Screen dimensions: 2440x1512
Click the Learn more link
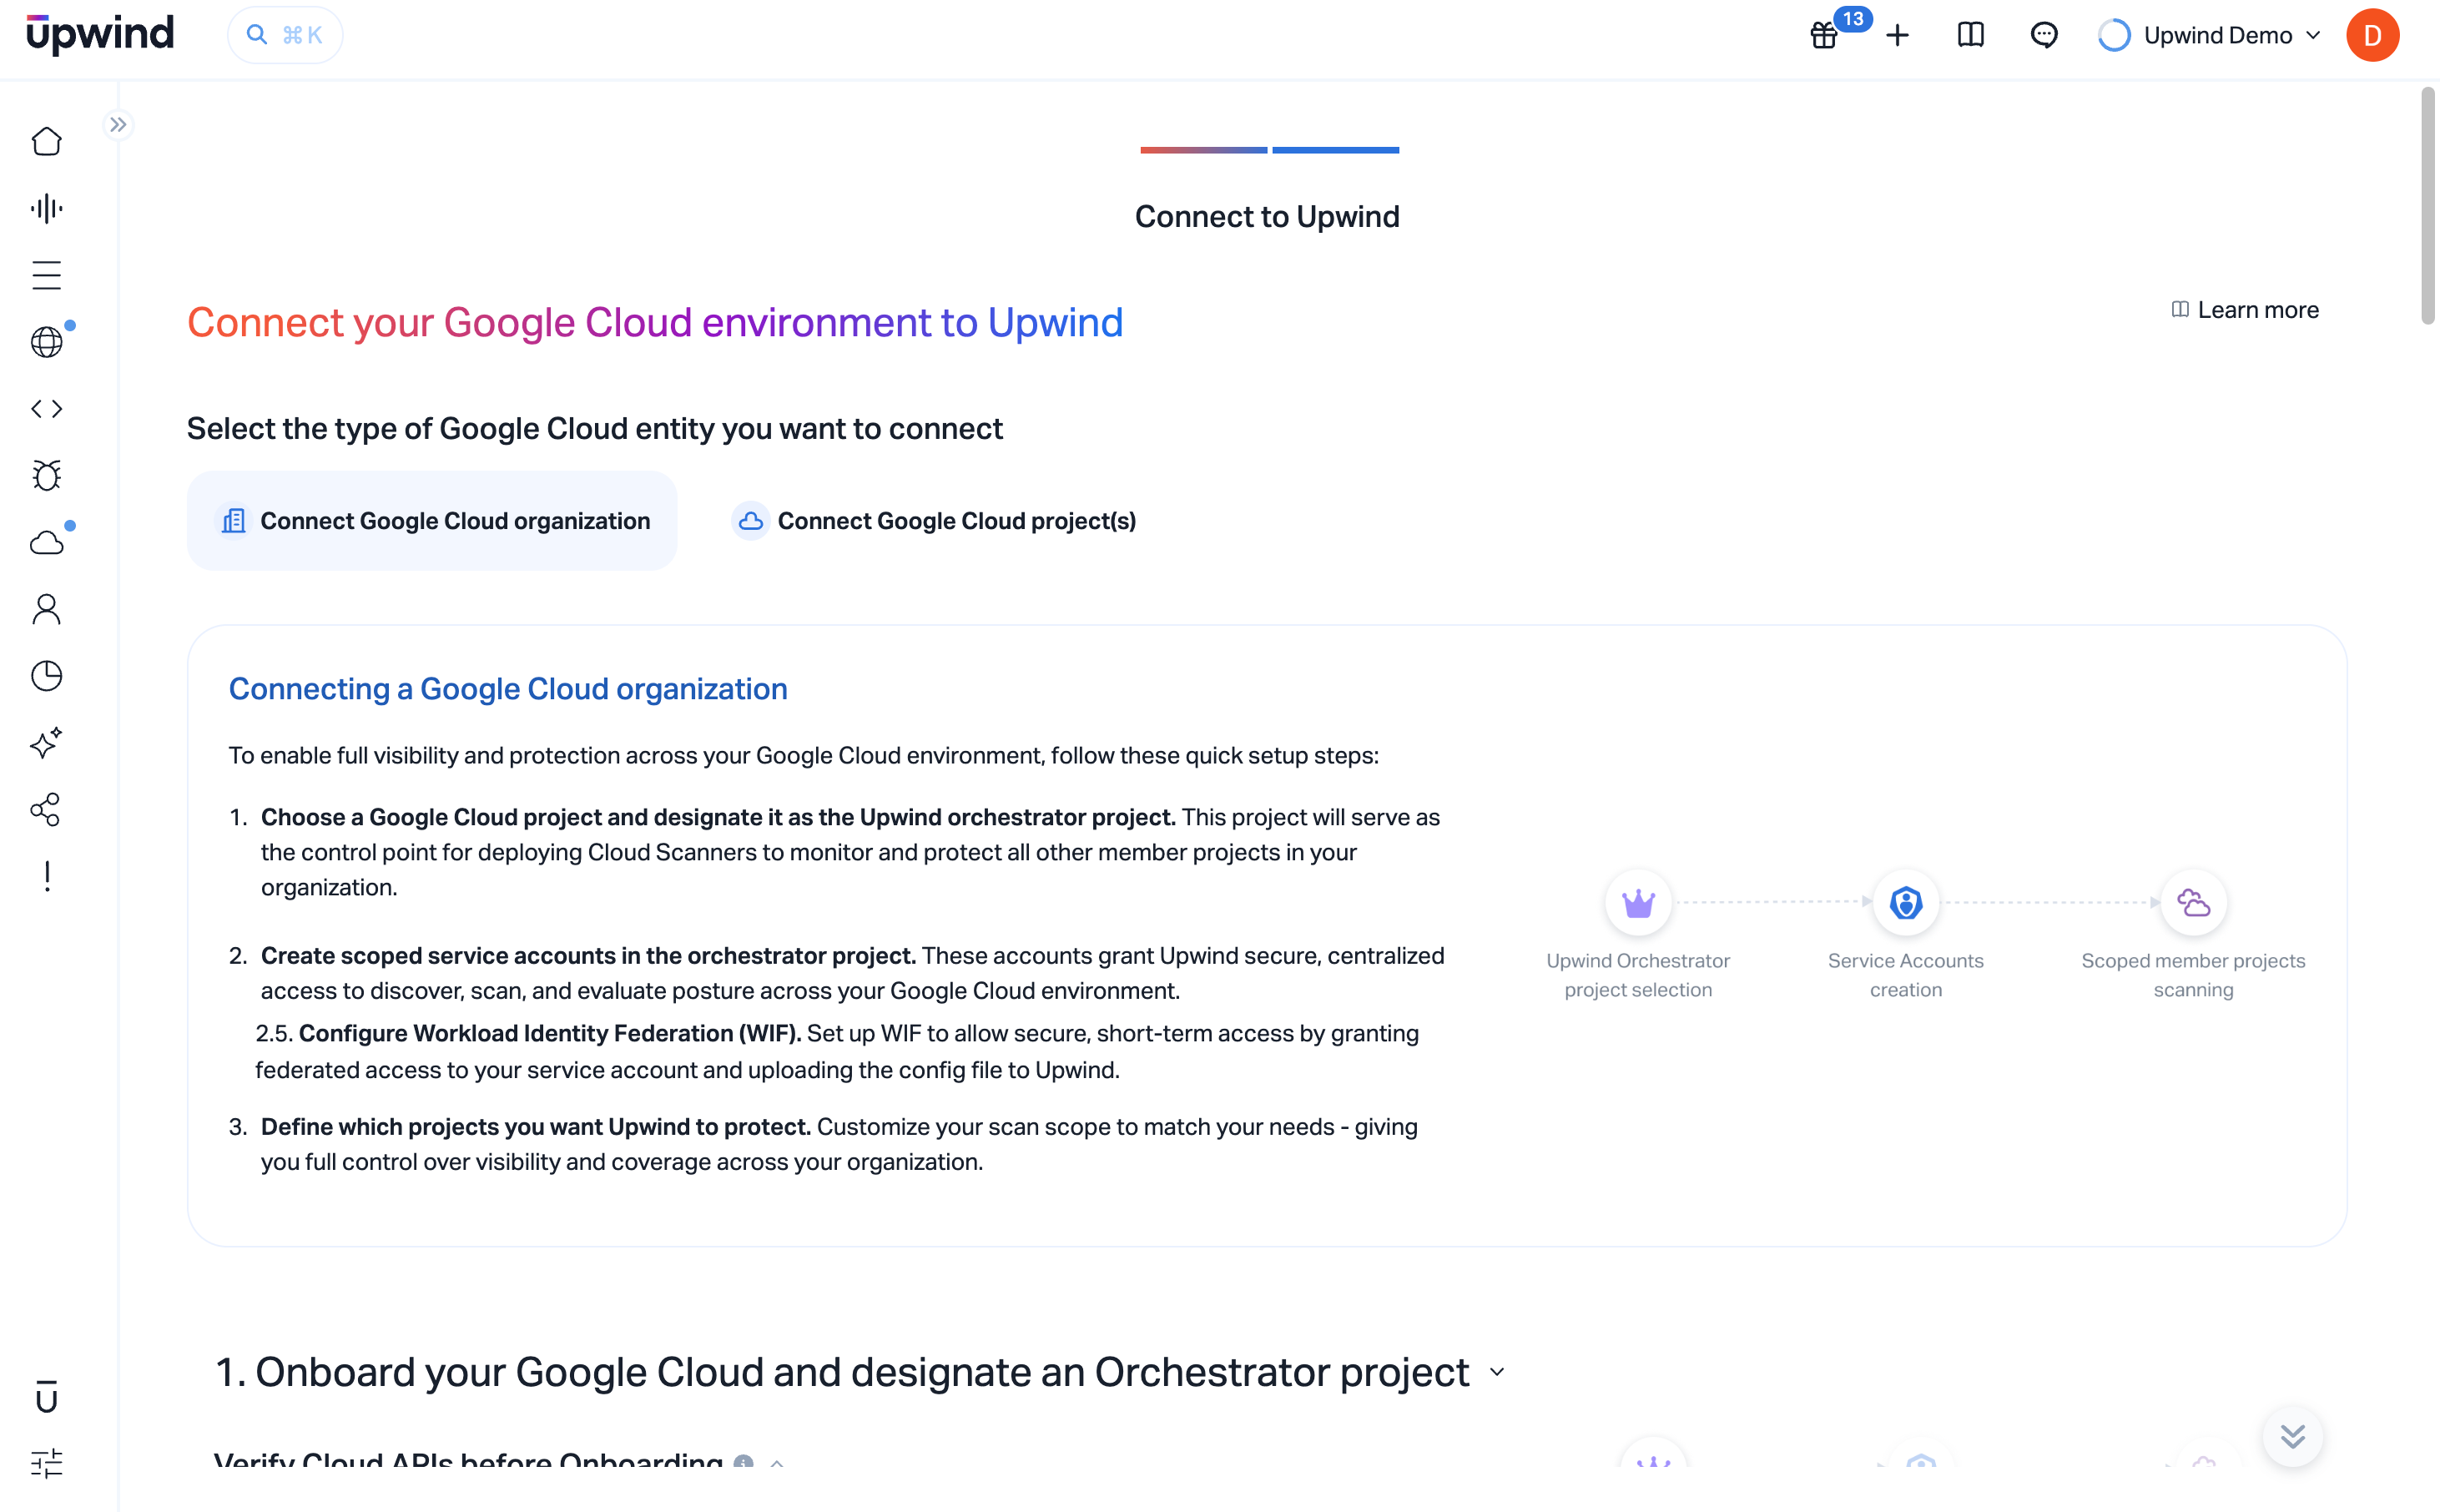click(2245, 310)
